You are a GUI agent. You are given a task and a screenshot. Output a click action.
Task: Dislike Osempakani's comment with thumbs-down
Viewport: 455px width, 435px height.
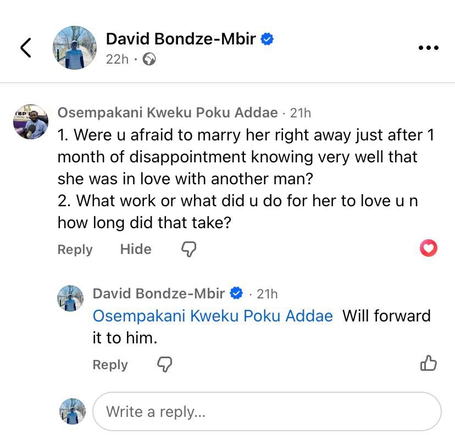click(188, 250)
